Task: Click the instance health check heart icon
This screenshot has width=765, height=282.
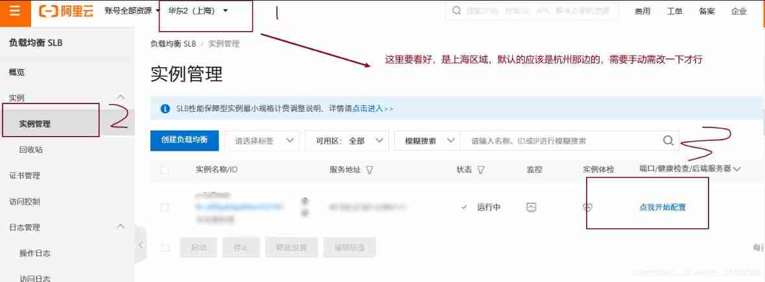Action: tap(587, 207)
